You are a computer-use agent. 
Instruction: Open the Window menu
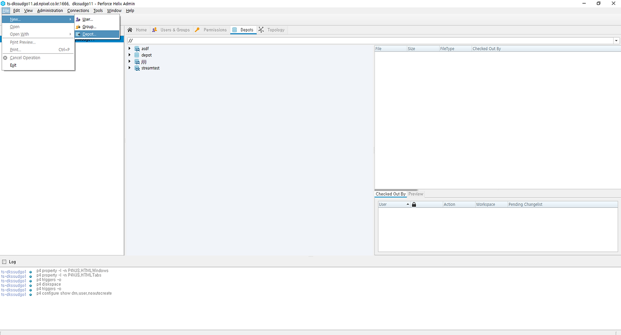pos(114,11)
